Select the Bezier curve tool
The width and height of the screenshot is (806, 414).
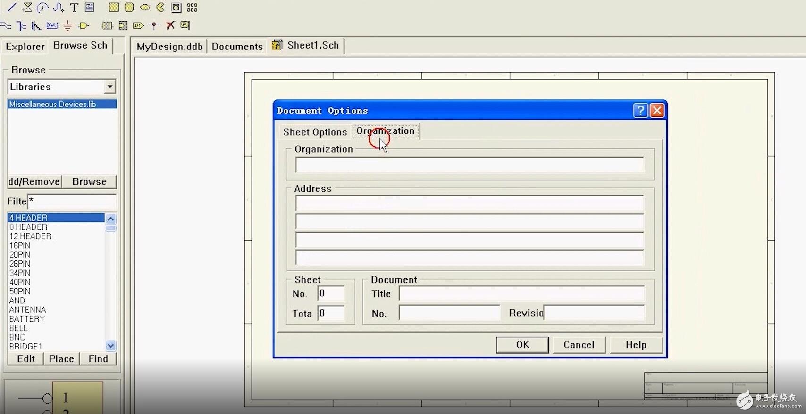click(59, 7)
